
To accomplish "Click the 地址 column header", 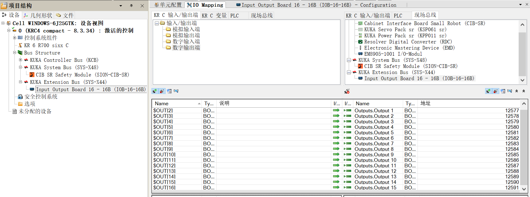I will tap(469, 103).
